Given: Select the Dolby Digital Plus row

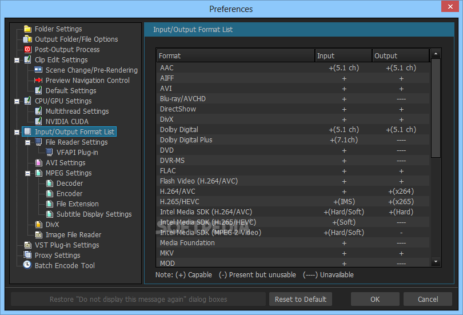Looking at the screenshot, I should [x=293, y=140].
